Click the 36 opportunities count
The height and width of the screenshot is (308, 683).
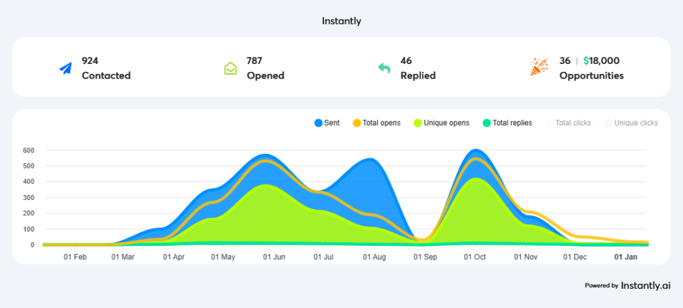click(565, 61)
